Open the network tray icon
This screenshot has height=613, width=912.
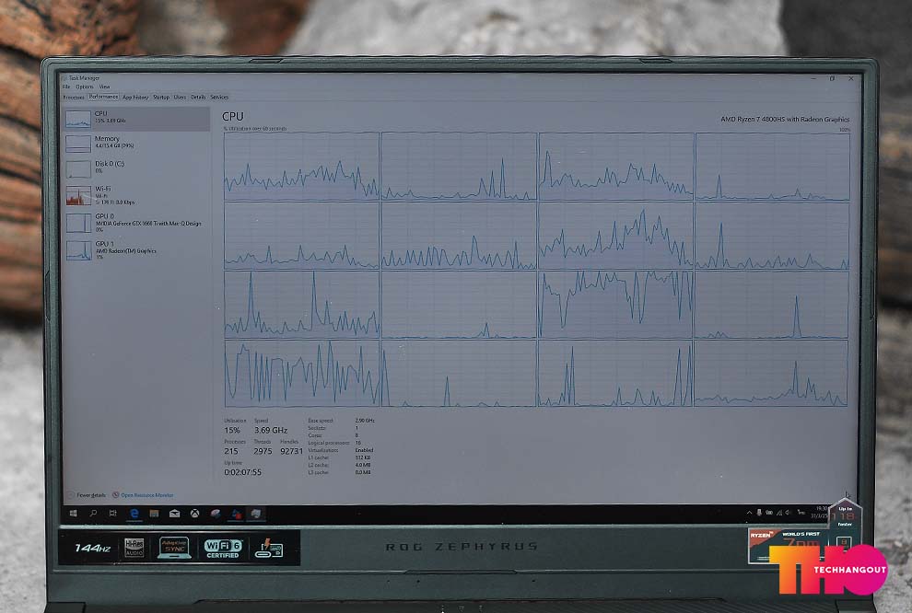coord(778,513)
